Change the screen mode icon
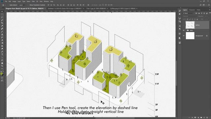Image resolution: width=211 pixels, height=119 pixels. (2, 81)
